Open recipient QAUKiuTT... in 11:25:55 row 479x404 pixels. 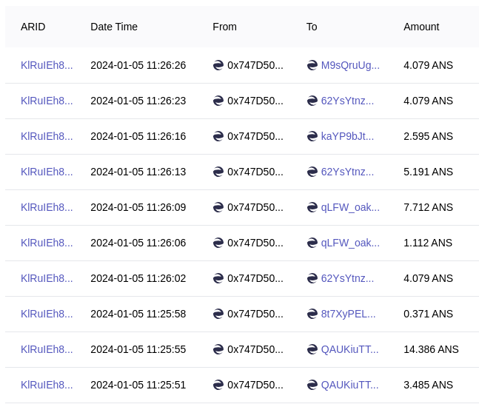click(349, 349)
